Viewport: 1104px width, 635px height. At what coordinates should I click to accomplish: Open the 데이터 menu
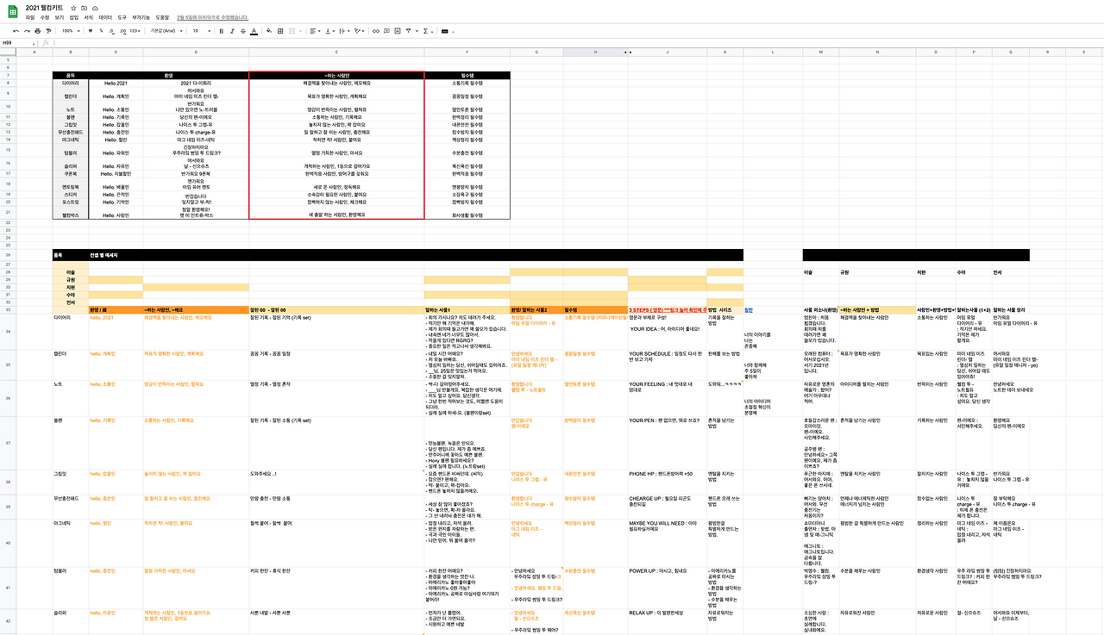(x=105, y=17)
